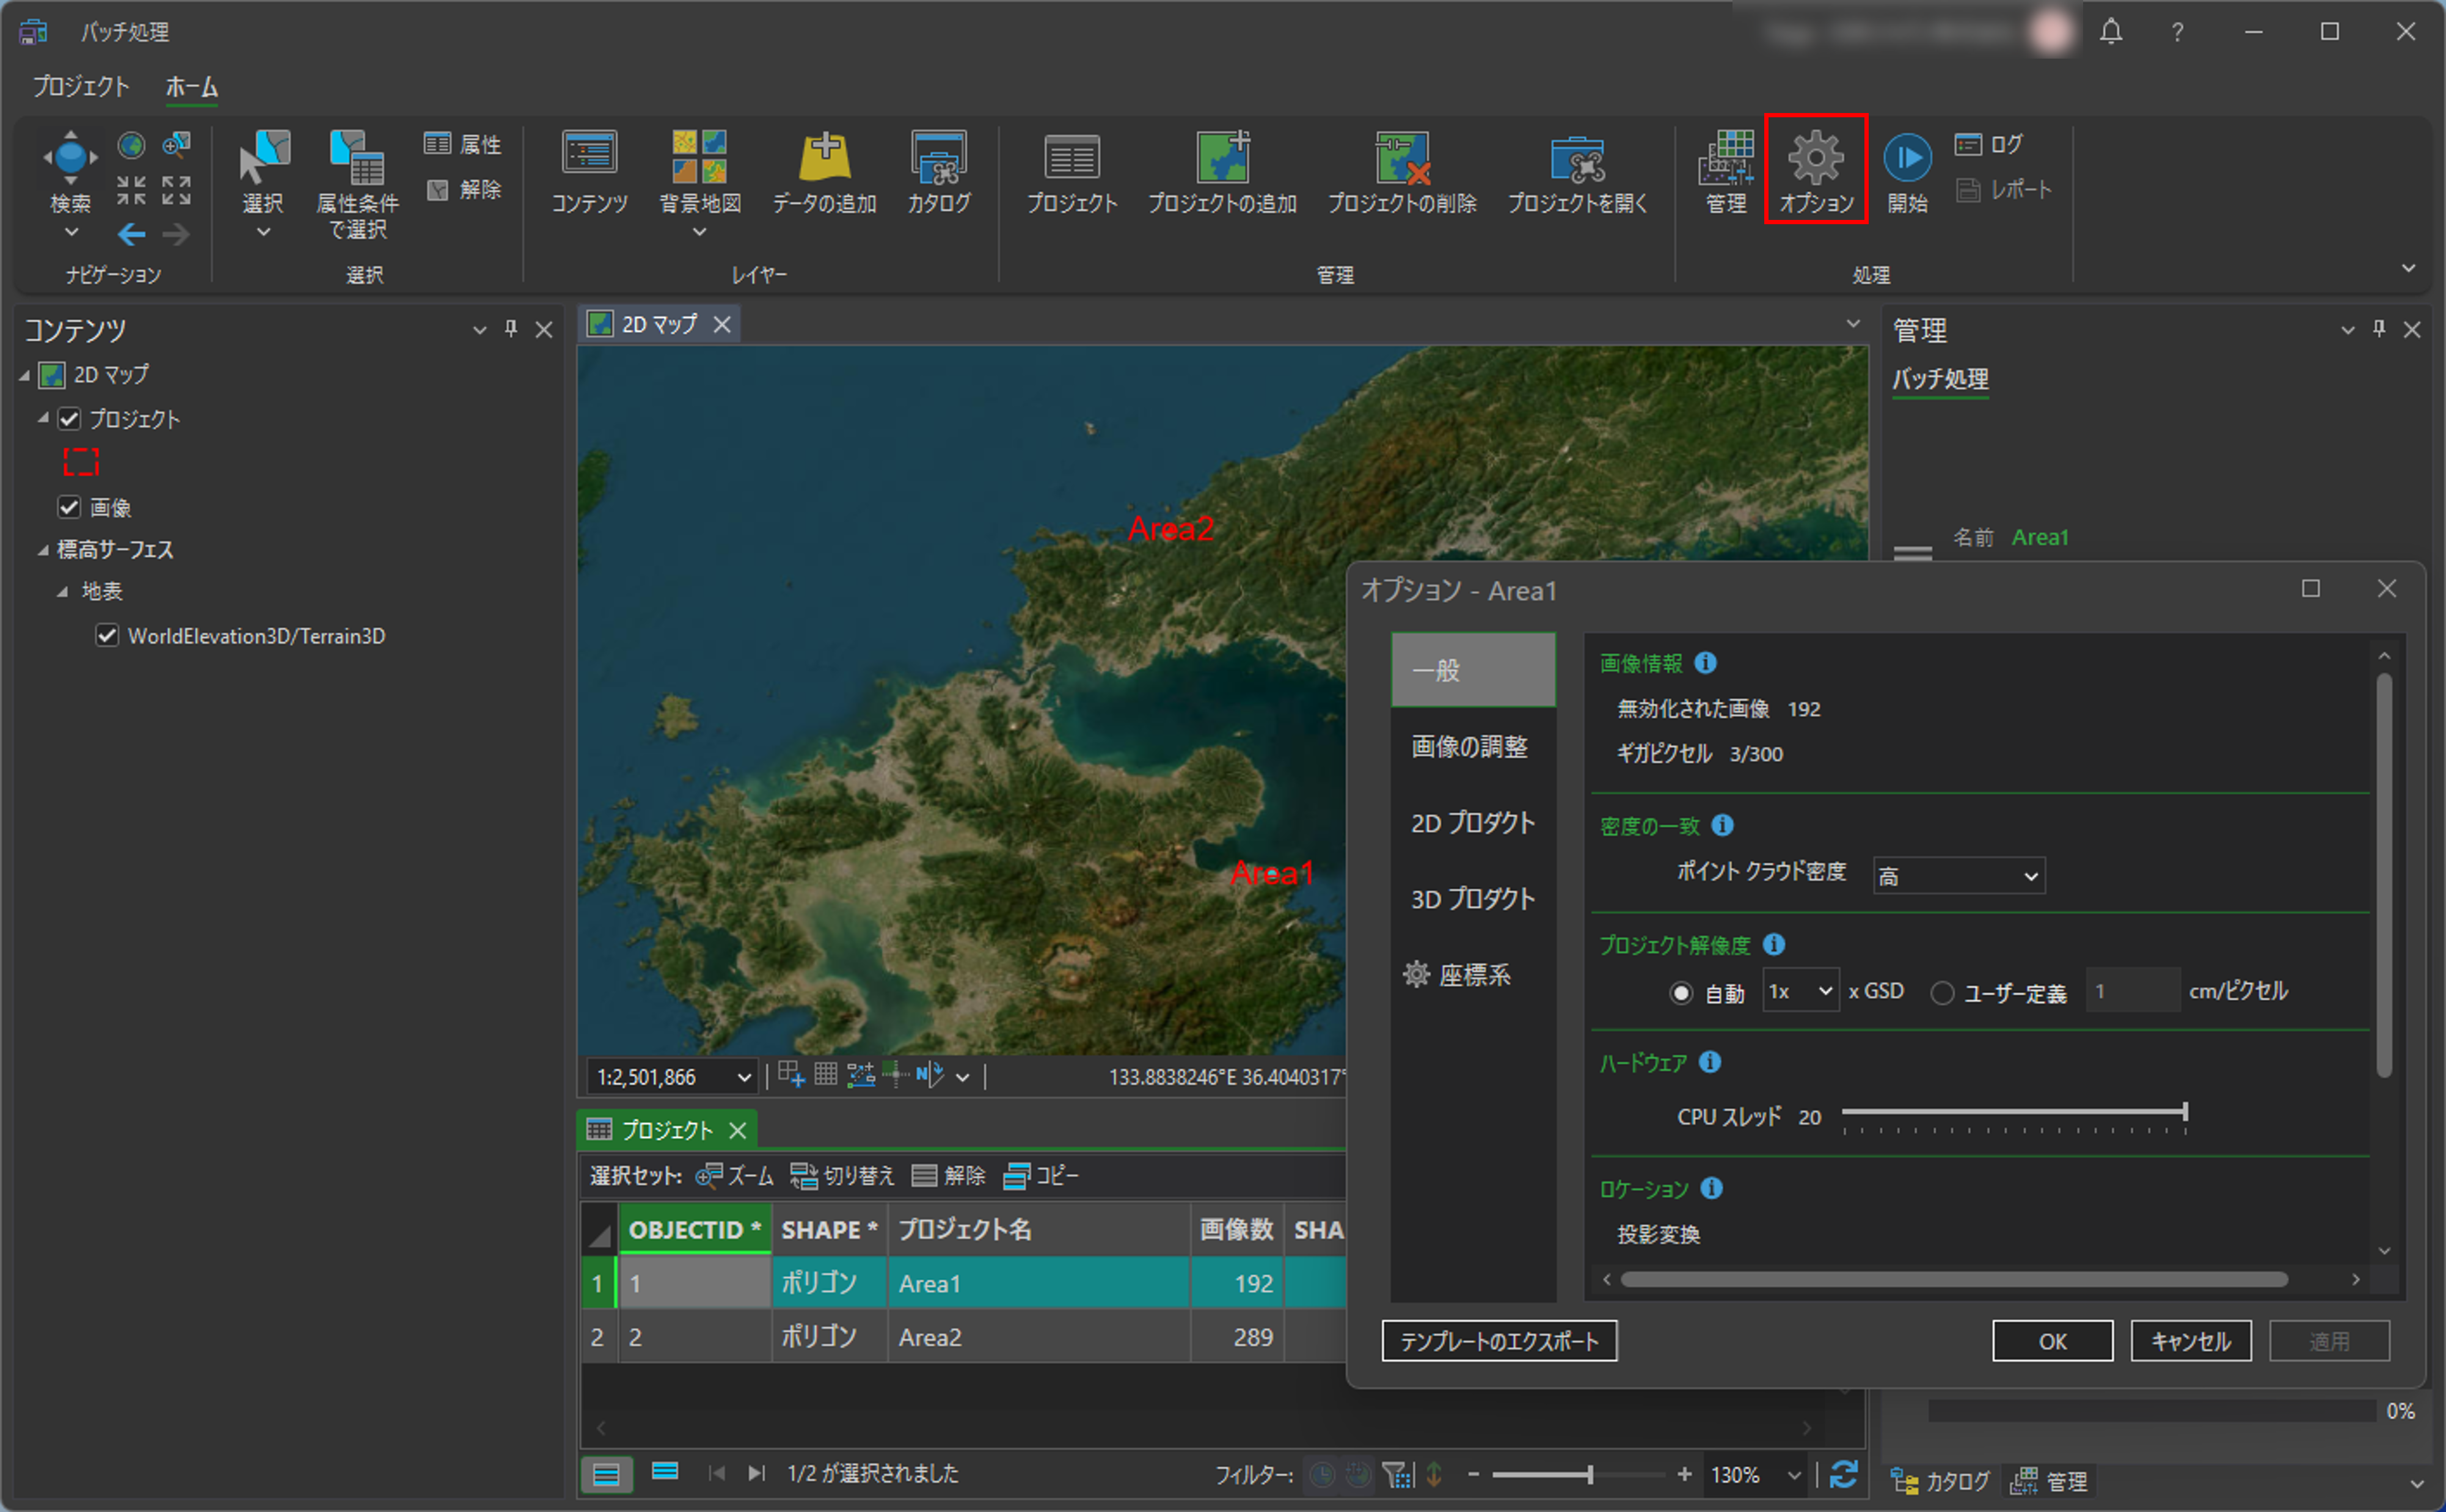Toggle the WorldElevation3D/Terrain3D checkbox
This screenshot has height=1512, width=2446.
click(x=107, y=636)
